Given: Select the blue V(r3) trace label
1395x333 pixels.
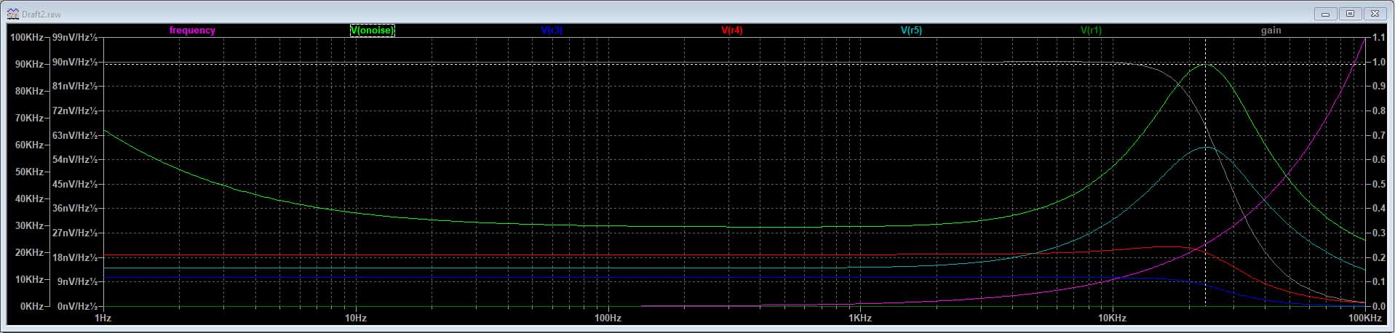Looking at the screenshot, I should coord(552,31).
